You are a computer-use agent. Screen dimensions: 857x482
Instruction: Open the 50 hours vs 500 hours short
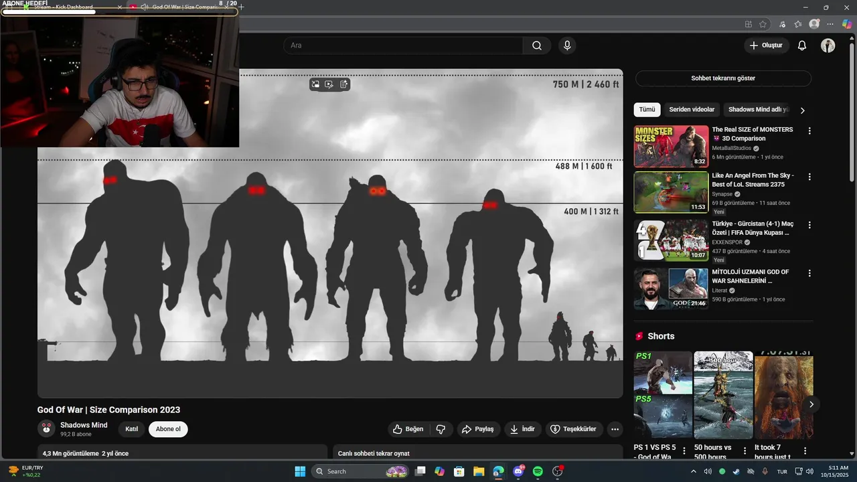(723, 395)
